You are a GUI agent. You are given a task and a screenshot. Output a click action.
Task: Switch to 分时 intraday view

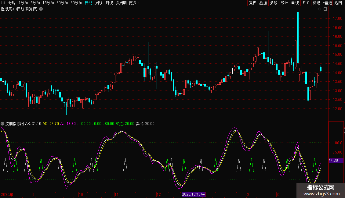[x=12, y=3]
